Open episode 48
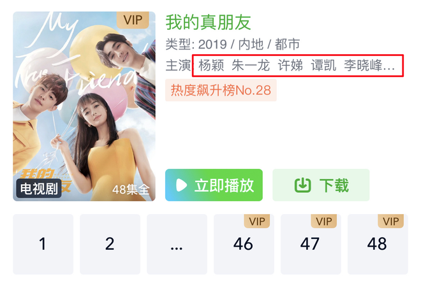421x286 pixels. [x=378, y=244]
